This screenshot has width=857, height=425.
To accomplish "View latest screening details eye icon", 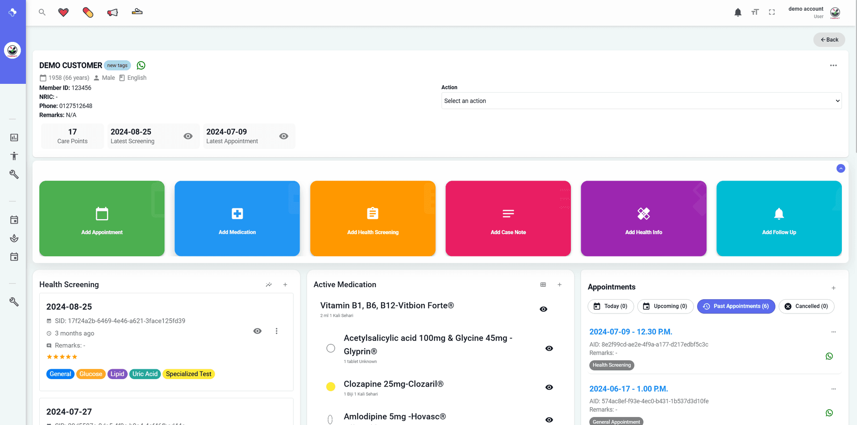I will (188, 136).
